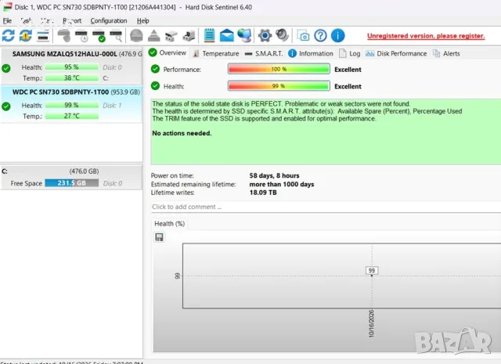Click the Free Space 231.5 GB bar
This screenshot has height=364, width=501.
[71, 183]
